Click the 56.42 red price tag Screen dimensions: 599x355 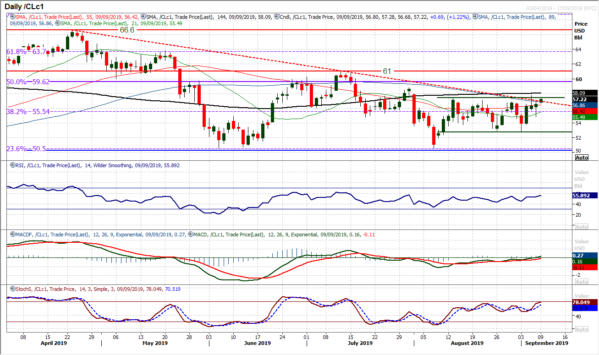point(585,111)
